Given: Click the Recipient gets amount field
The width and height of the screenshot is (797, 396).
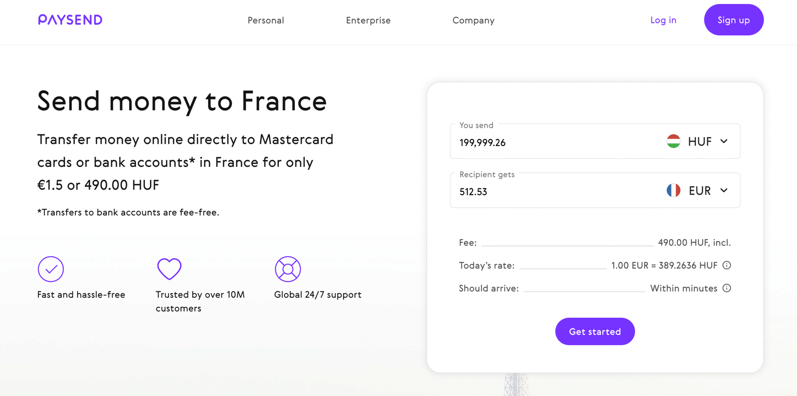Looking at the screenshot, I should point(548,192).
